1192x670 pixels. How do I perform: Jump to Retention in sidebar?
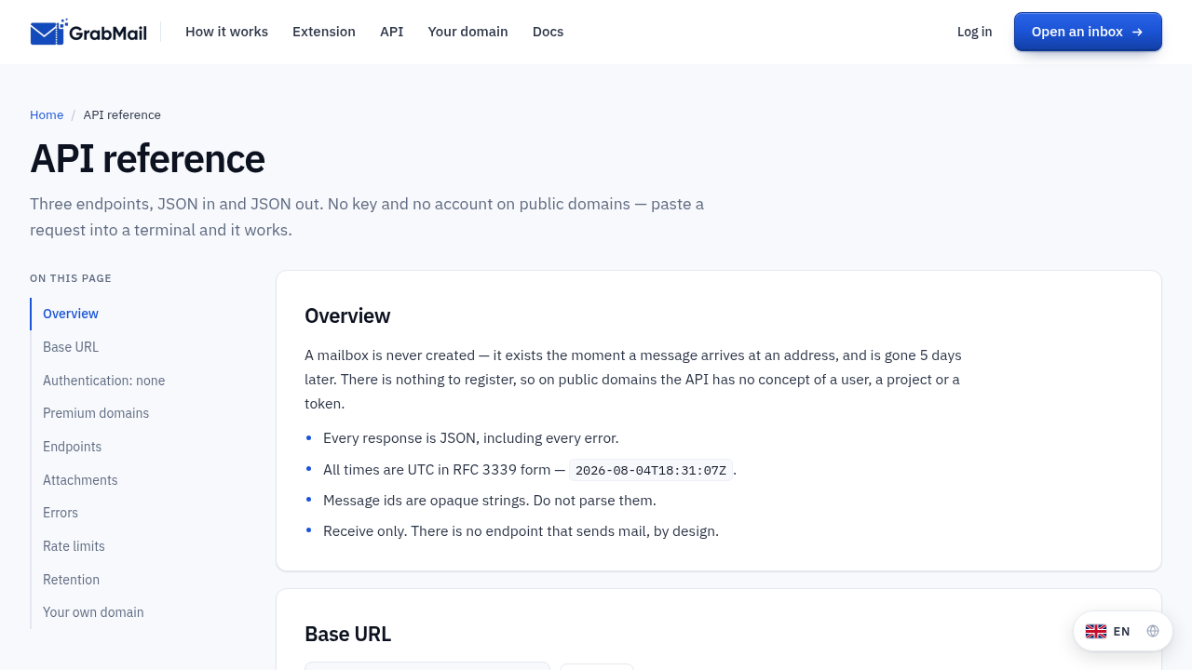(x=71, y=580)
